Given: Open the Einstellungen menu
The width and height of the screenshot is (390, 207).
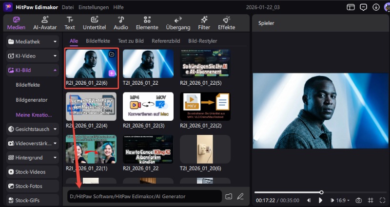Looking at the screenshot, I should 90,7.
